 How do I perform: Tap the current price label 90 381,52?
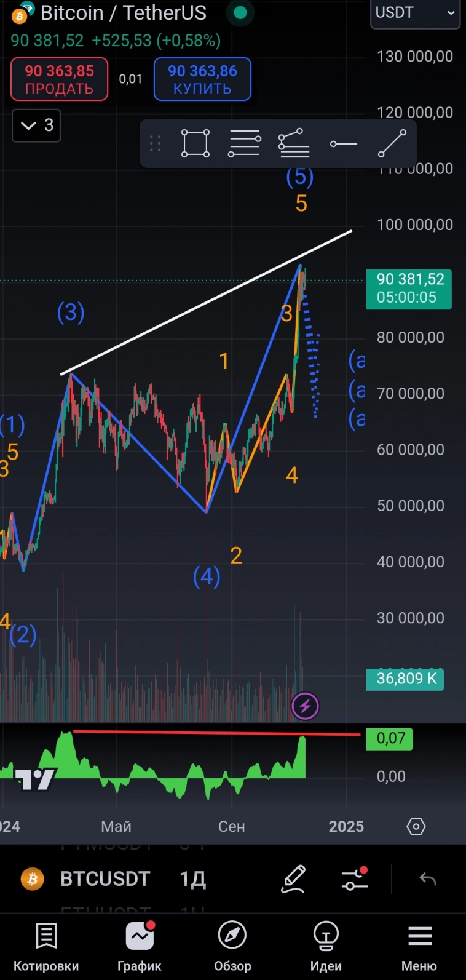click(x=409, y=289)
